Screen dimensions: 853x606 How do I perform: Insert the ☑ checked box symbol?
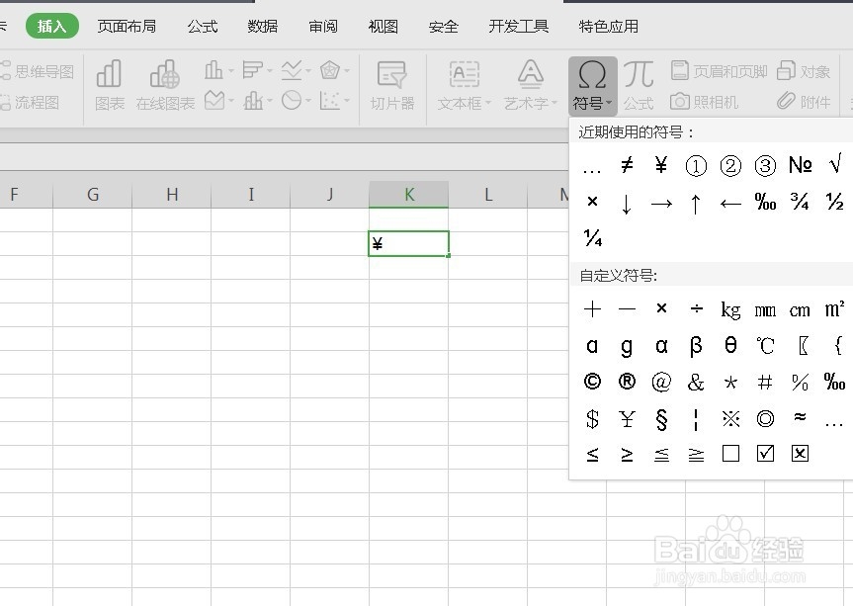765,453
